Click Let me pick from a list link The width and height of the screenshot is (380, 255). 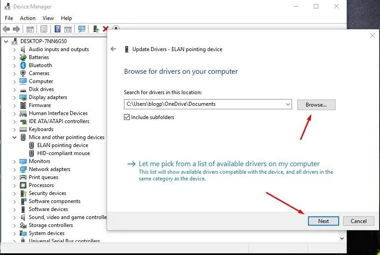229,164
